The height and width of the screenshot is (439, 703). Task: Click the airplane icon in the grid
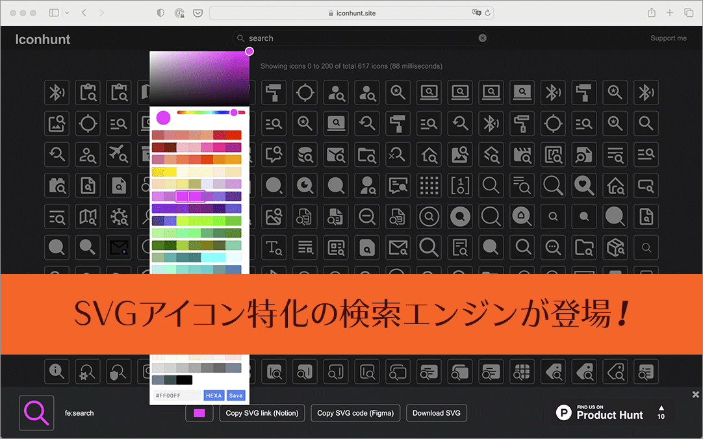point(119,154)
